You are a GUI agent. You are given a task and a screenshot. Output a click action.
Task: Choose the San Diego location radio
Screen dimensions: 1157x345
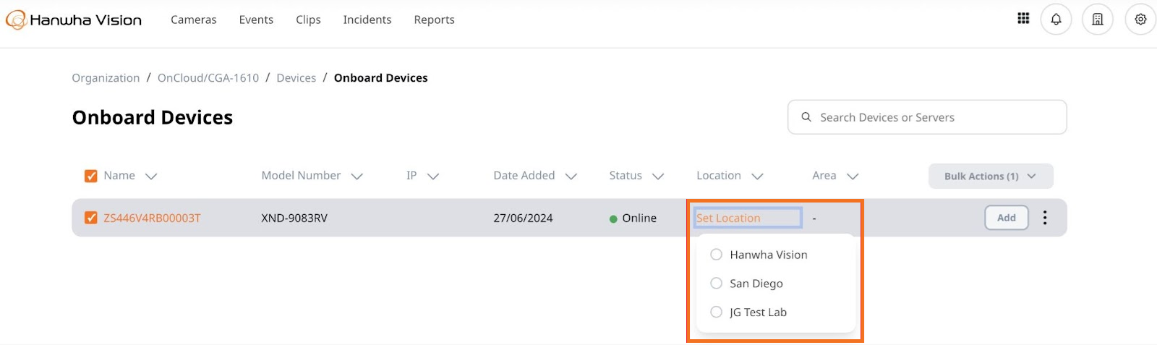pyautogui.click(x=716, y=284)
